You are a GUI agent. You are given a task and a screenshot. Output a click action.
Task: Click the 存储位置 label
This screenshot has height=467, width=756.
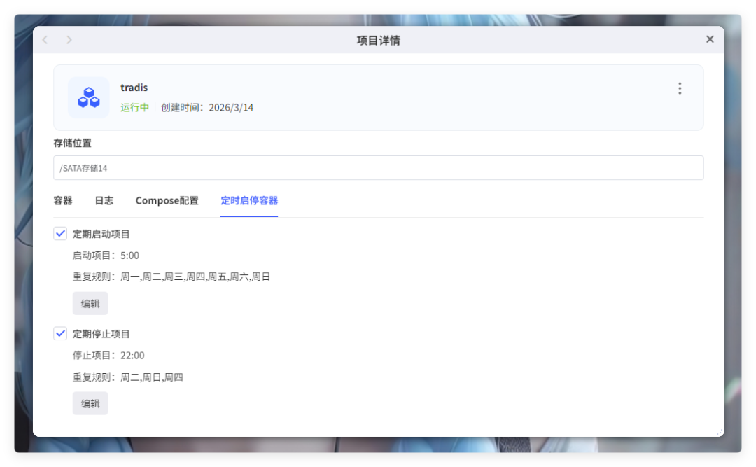pos(72,143)
